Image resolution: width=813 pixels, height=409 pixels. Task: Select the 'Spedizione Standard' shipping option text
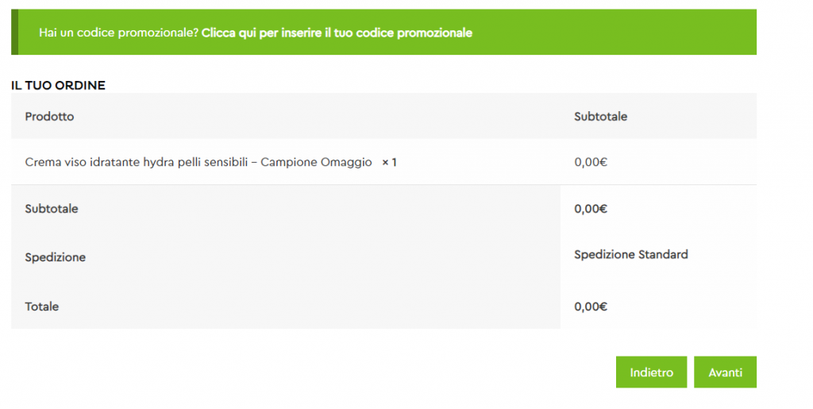[630, 255]
